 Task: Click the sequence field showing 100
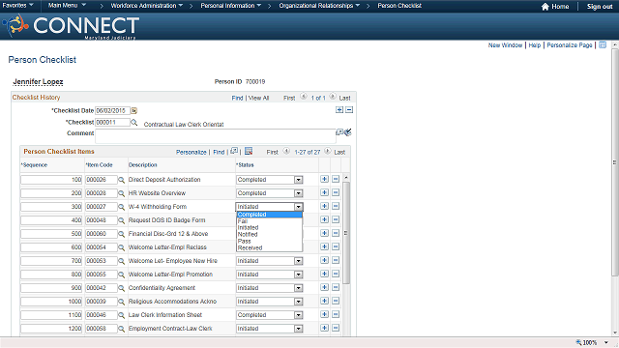pyautogui.click(x=51, y=180)
